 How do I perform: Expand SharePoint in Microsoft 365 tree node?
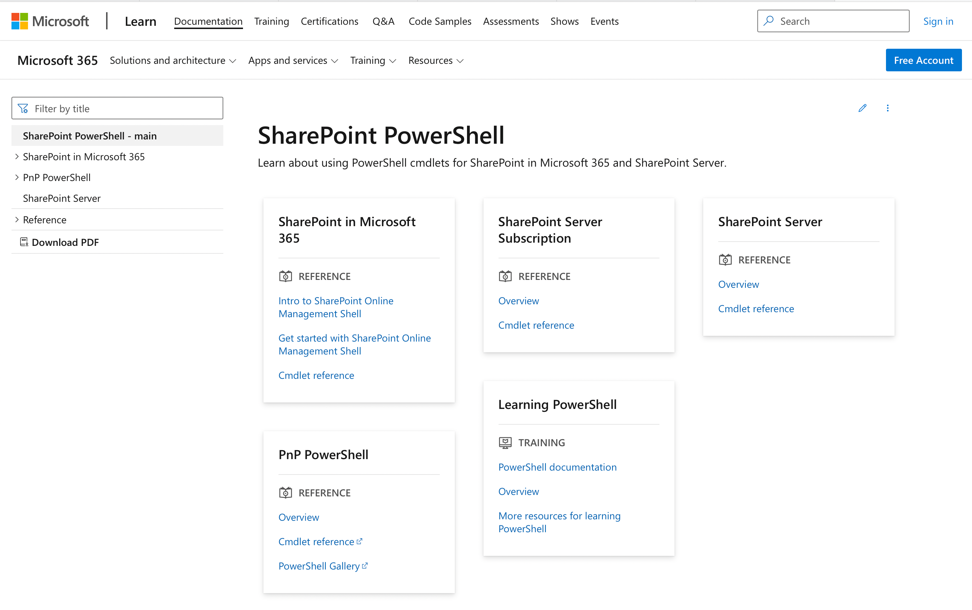tap(16, 156)
